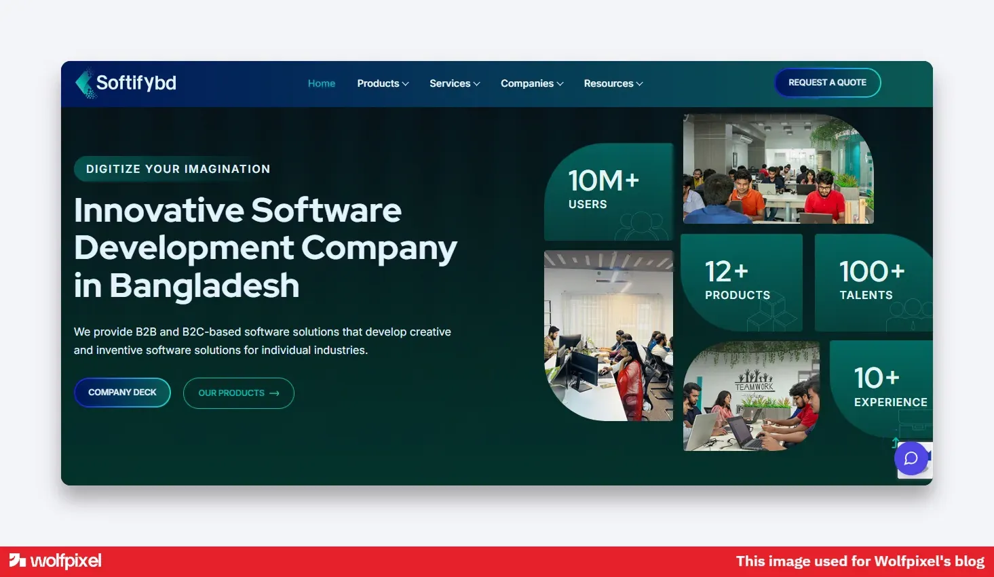
Task: Select the 10M+ Users stat card
Action: tap(609, 192)
